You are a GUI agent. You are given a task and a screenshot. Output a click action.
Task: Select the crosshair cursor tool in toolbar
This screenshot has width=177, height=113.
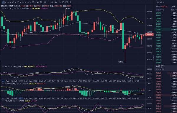pos(3,2)
